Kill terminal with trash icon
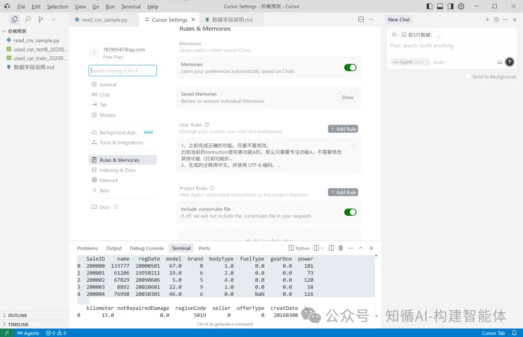The image size is (523, 337). pos(340,248)
